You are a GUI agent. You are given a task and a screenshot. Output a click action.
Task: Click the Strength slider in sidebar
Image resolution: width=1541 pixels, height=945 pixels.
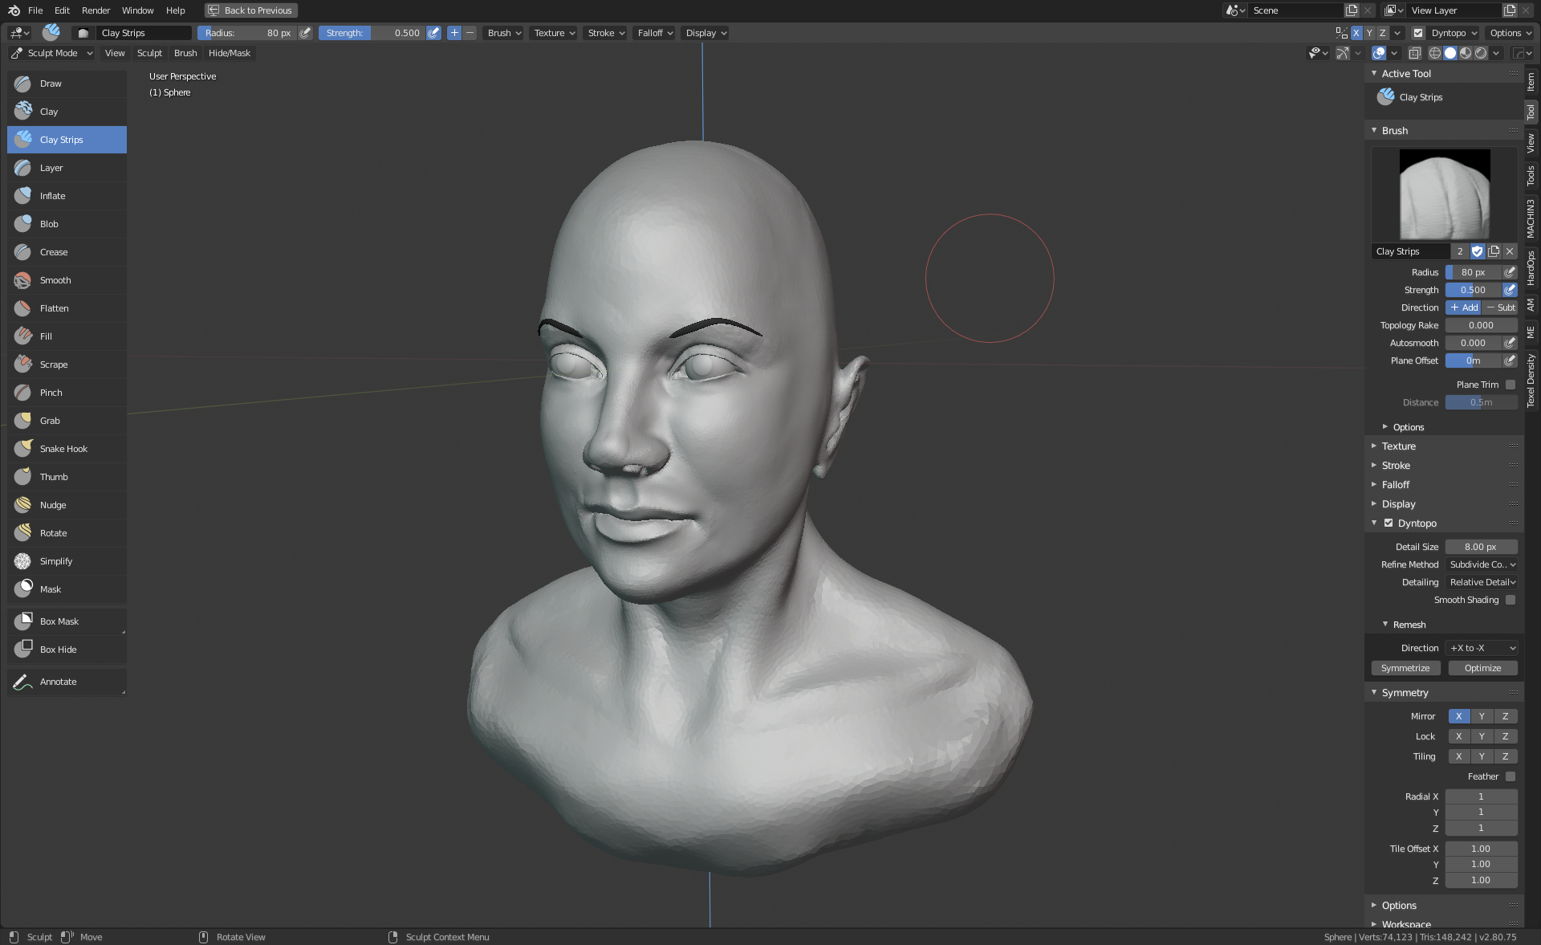[x=1473, y=290]
